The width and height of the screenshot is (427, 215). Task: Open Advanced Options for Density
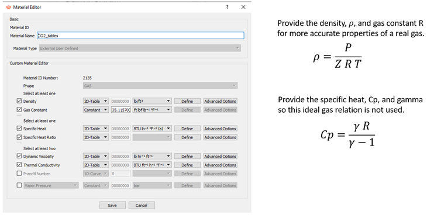pyautogui.click(x=221, y=101)
